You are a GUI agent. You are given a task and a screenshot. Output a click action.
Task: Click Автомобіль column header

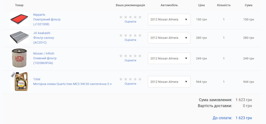(169, 5)
